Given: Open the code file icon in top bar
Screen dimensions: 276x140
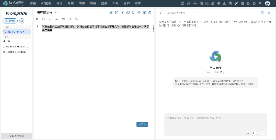Looking at the screenshot, I should coord(248,3).
